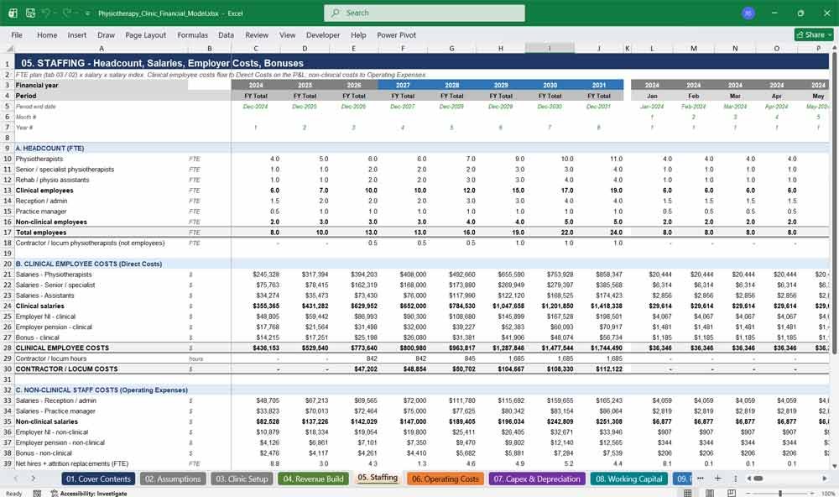Click horizontal scrollbar right arrow
Viewport: 839px width, 497px height.
tap(825, 479)
